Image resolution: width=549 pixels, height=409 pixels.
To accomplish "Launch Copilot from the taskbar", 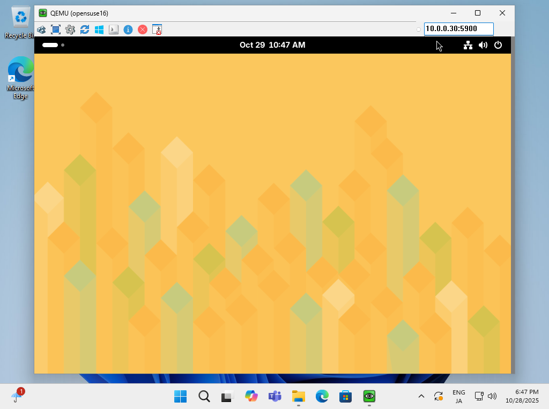I will [x=251, y=396].
